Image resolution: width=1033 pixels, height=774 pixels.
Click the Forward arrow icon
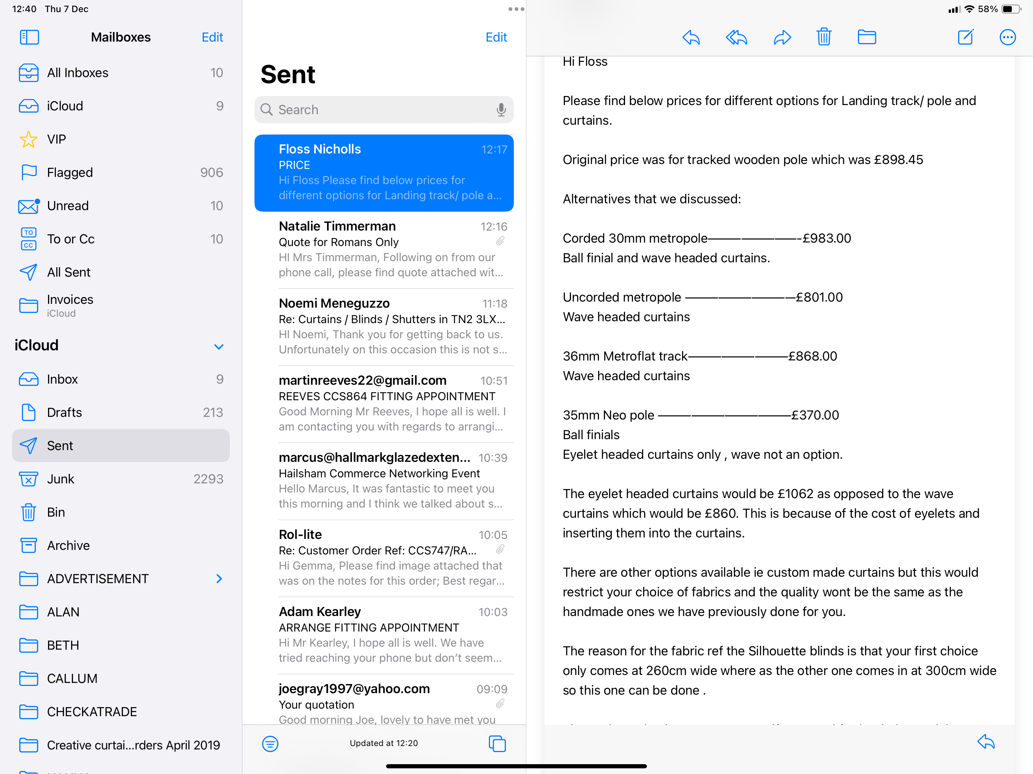[782, 37]
